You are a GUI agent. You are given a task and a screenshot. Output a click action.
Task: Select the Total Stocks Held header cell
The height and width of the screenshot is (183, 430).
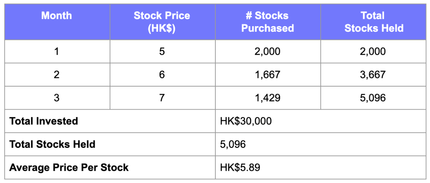pos(373,22)
